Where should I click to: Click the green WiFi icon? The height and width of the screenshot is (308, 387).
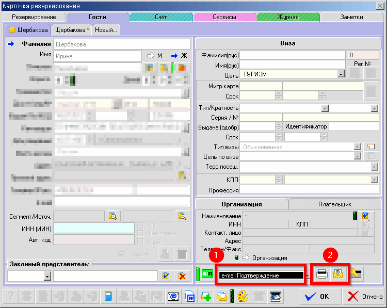click(206, 274)
